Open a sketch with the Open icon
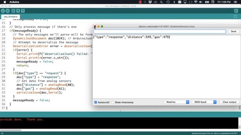 [x=18, y=11]
